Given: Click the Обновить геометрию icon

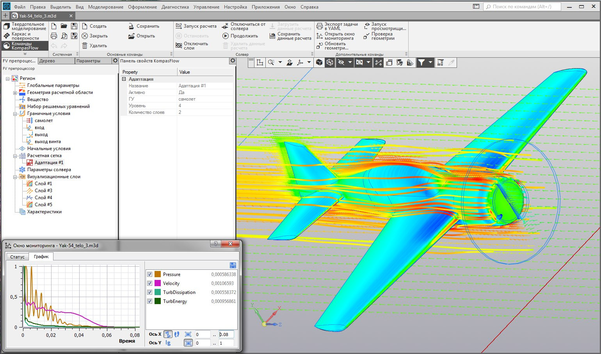Looking at the screenshot, I should [320, 46].
